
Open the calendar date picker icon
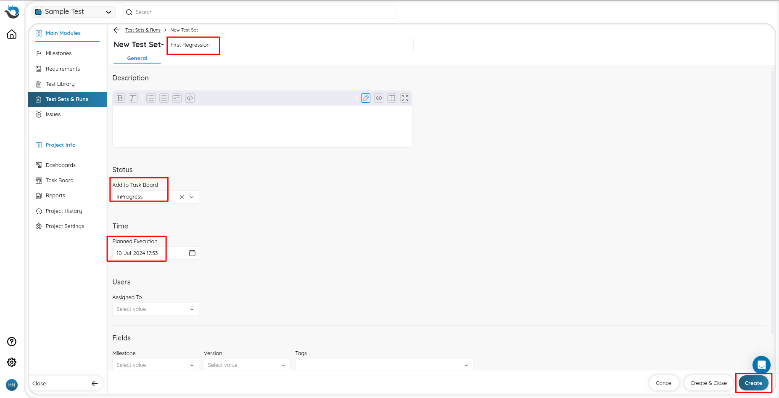coord(192,253)
